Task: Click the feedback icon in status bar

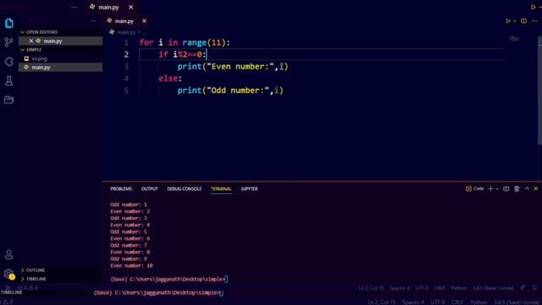Action: [x=523, y=288]
